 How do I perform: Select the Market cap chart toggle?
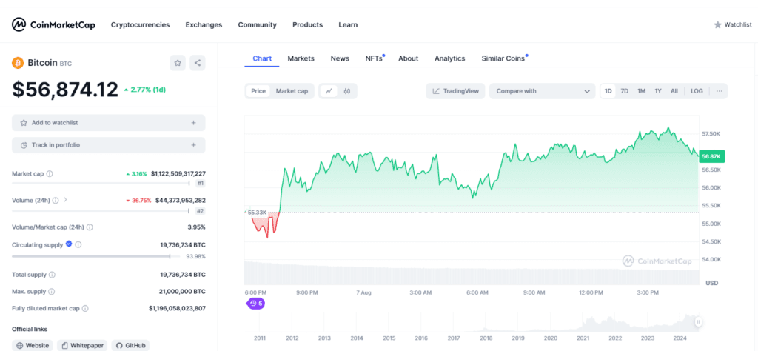pos(292,91)
